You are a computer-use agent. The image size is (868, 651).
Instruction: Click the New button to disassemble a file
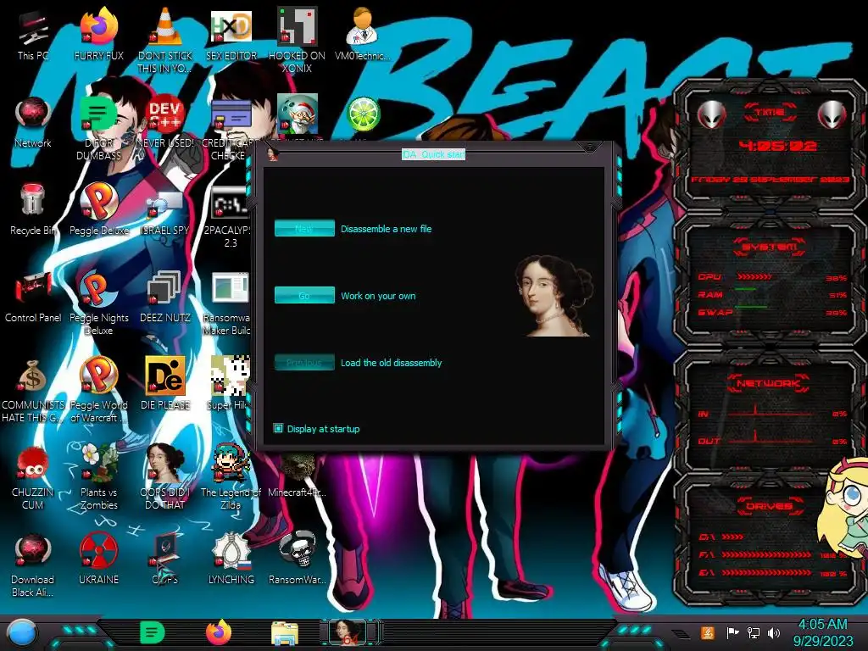304,228
